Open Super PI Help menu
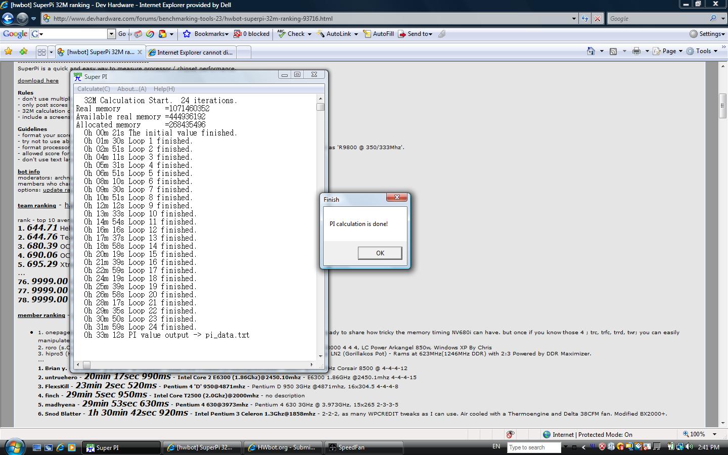Image resolution: width=728 pixels, height=455 pixels. [164, 88]
